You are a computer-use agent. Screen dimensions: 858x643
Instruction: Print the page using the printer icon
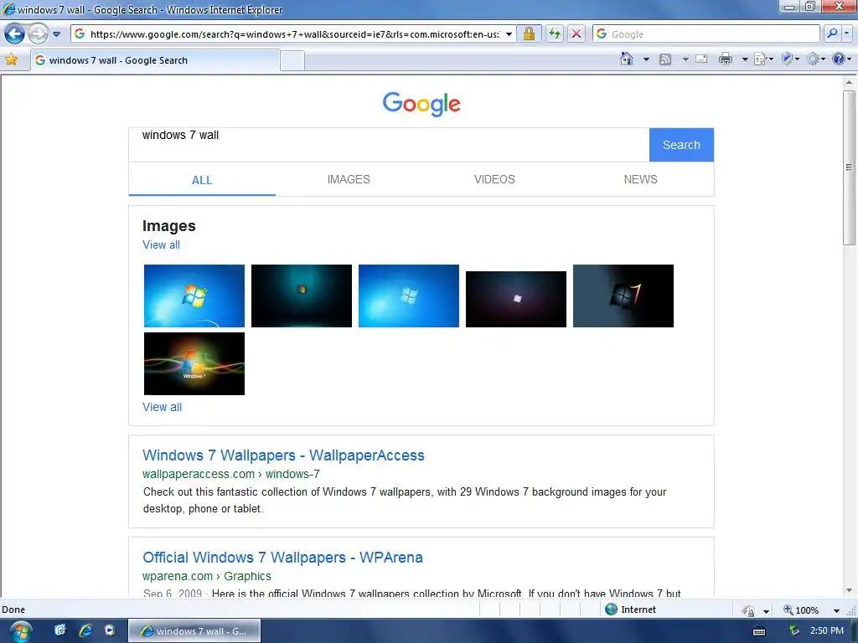pos(726,59)
